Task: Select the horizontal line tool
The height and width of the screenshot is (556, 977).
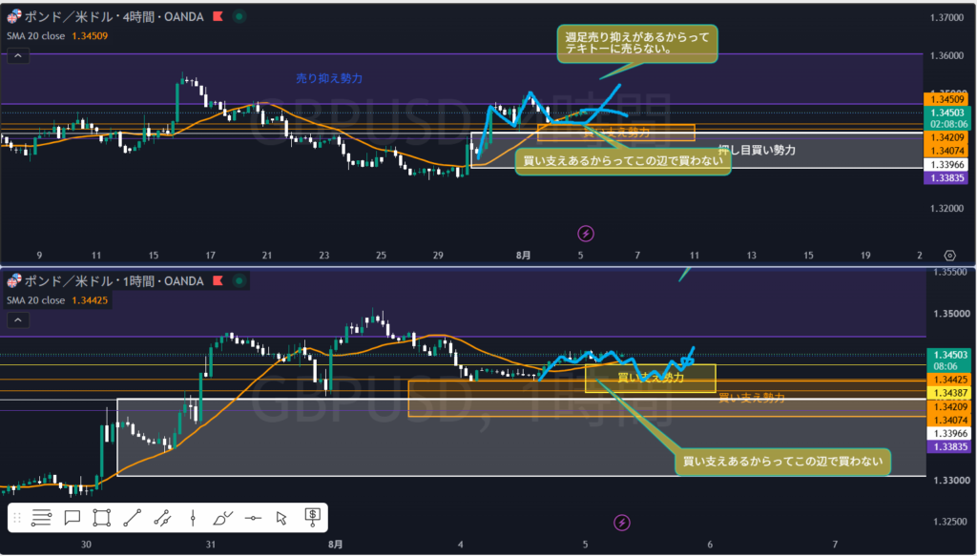Action: (x=253, y=518)
